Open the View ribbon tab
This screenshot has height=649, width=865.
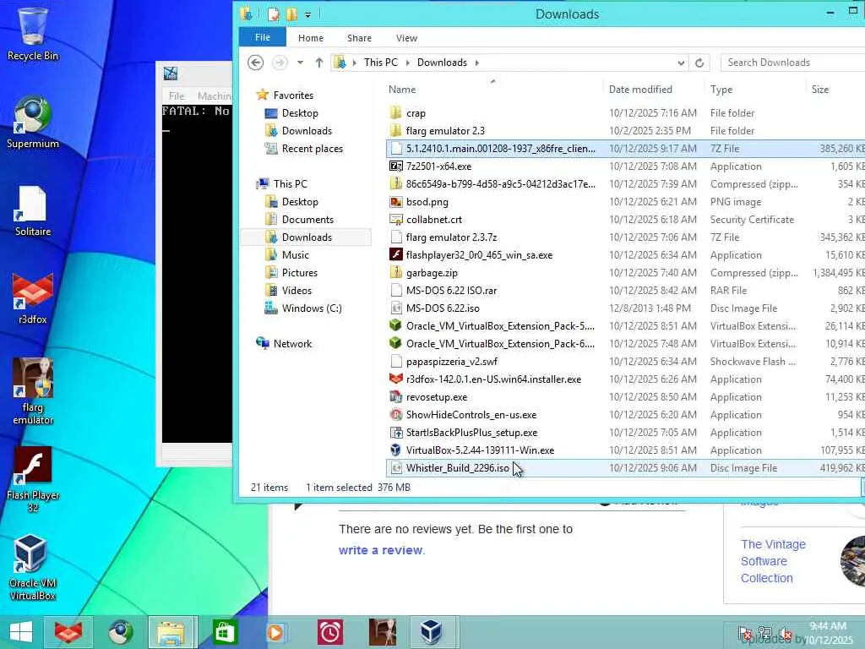pos(406,38)
